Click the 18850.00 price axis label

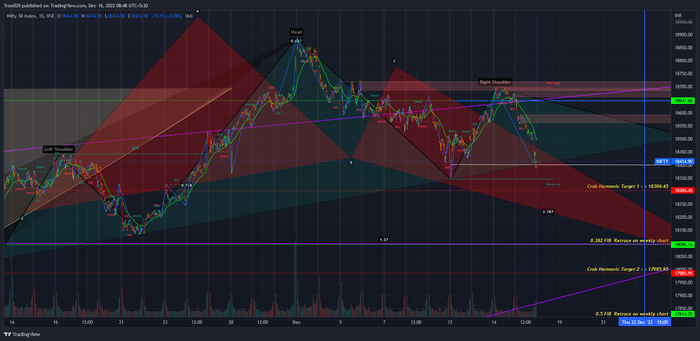(x=684, y=48)
